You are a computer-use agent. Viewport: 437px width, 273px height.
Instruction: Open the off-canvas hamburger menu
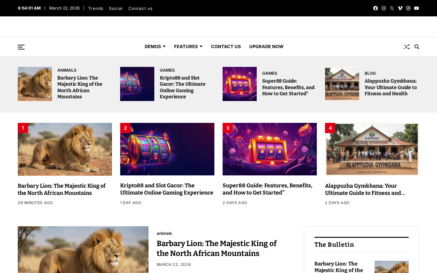tap(21, 47)
